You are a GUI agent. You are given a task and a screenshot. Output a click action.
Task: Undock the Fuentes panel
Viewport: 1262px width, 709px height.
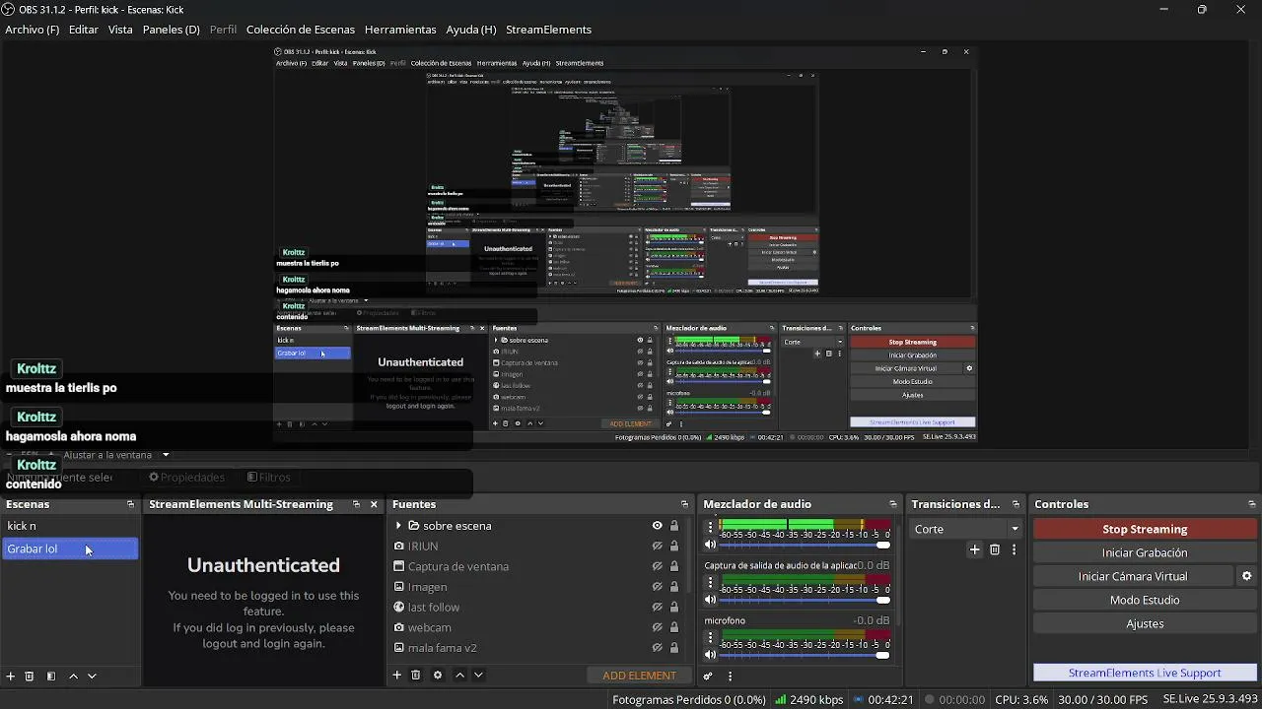pos(684,504)
